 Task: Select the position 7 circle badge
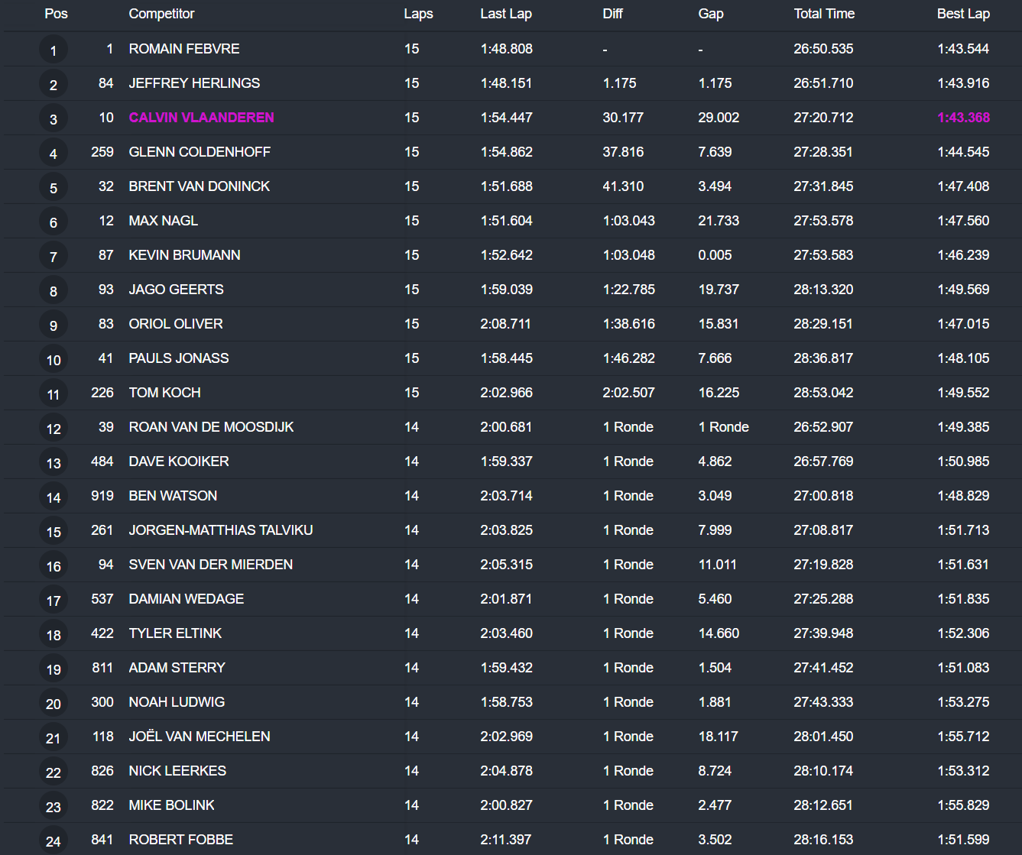point(54,257)
